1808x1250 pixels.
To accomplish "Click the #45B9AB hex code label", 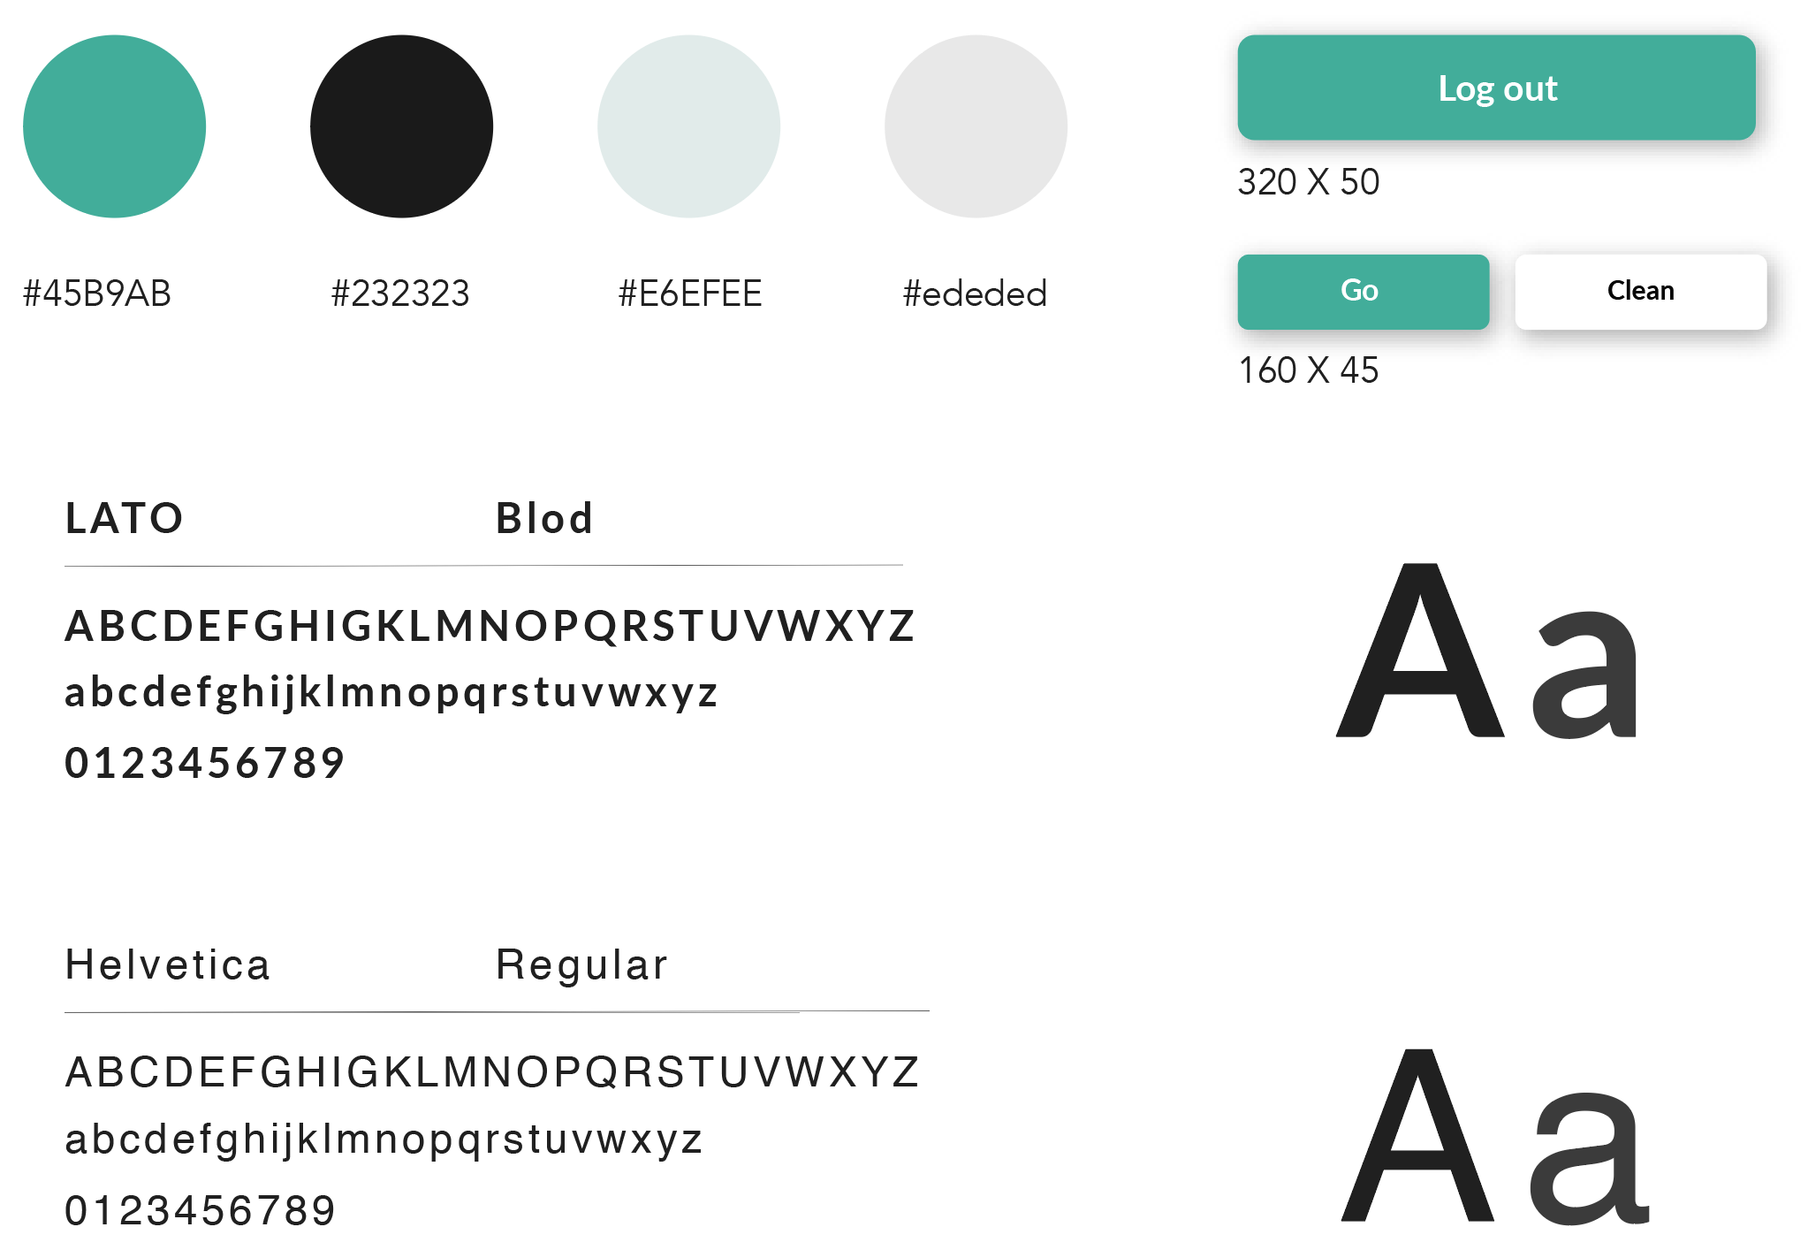I will pyautogui.click(x=97, y=293).
